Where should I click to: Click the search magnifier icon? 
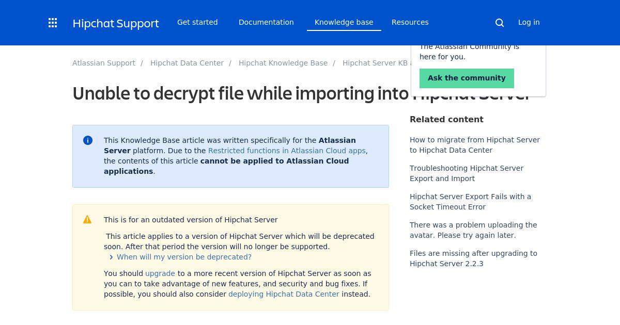[500, 23]
